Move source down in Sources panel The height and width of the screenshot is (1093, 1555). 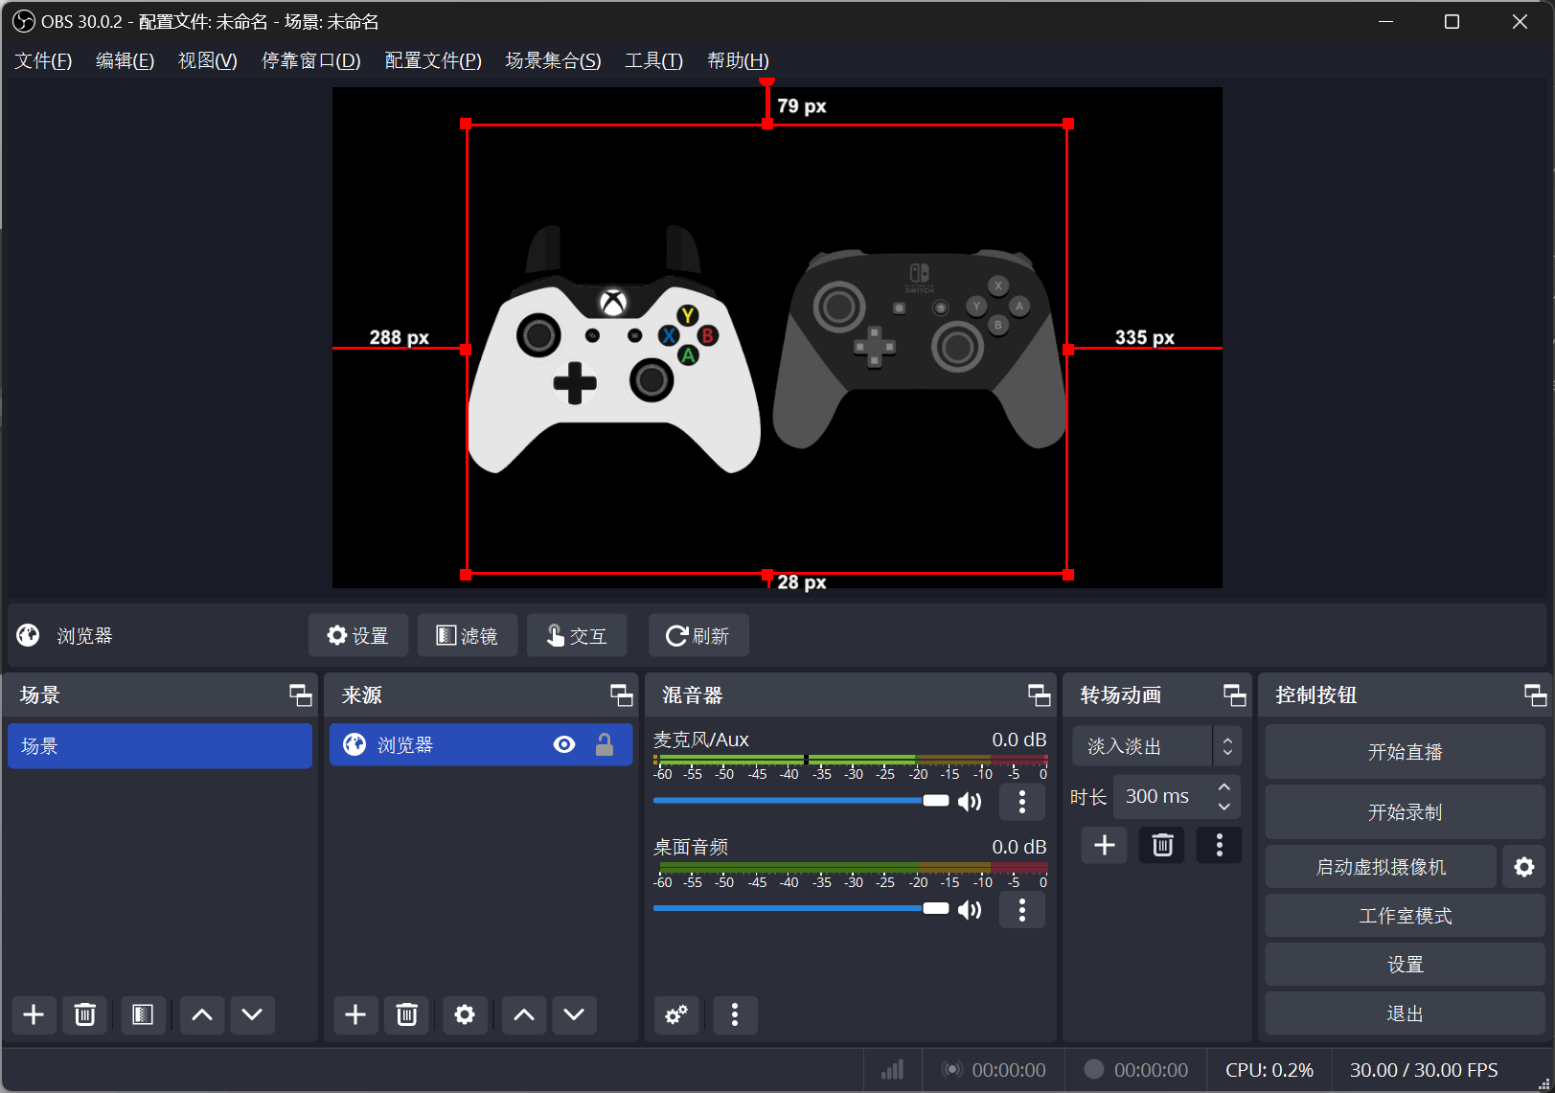[574, 1014]
